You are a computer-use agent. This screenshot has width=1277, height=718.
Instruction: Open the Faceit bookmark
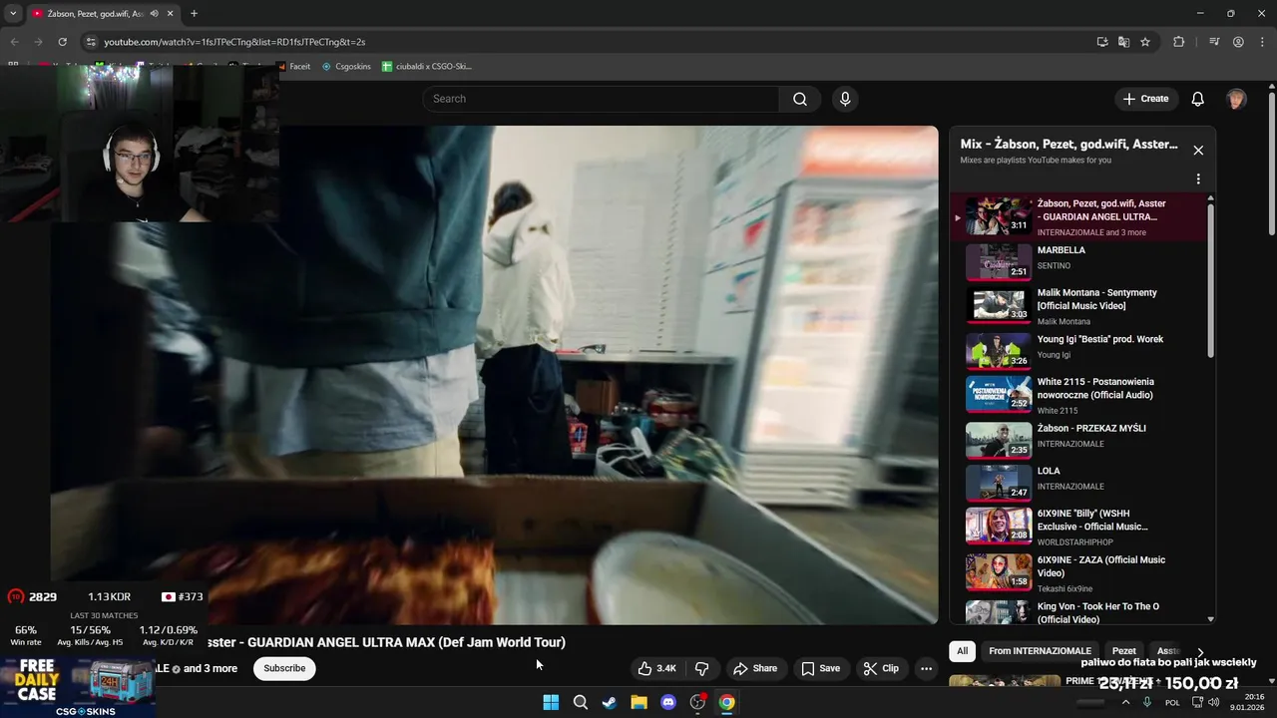click(x=293, y=67)
